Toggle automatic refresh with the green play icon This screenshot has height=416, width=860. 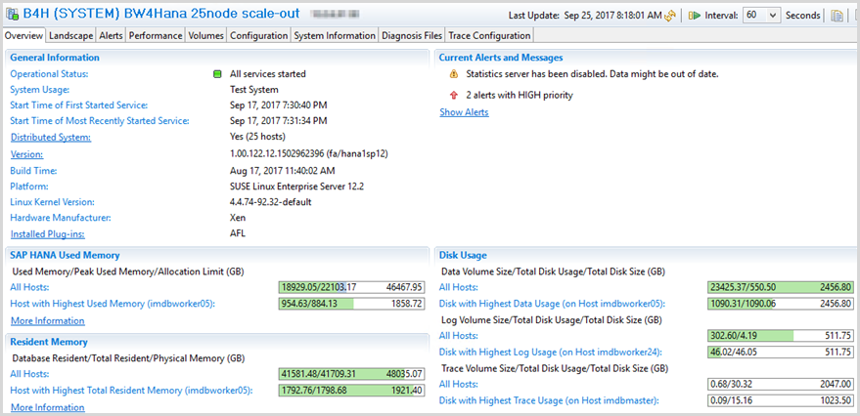pos(694,16)
